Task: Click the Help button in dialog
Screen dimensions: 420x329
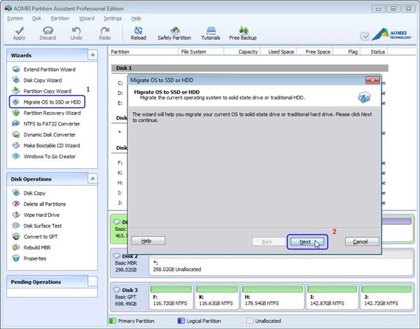Action: 148,241
